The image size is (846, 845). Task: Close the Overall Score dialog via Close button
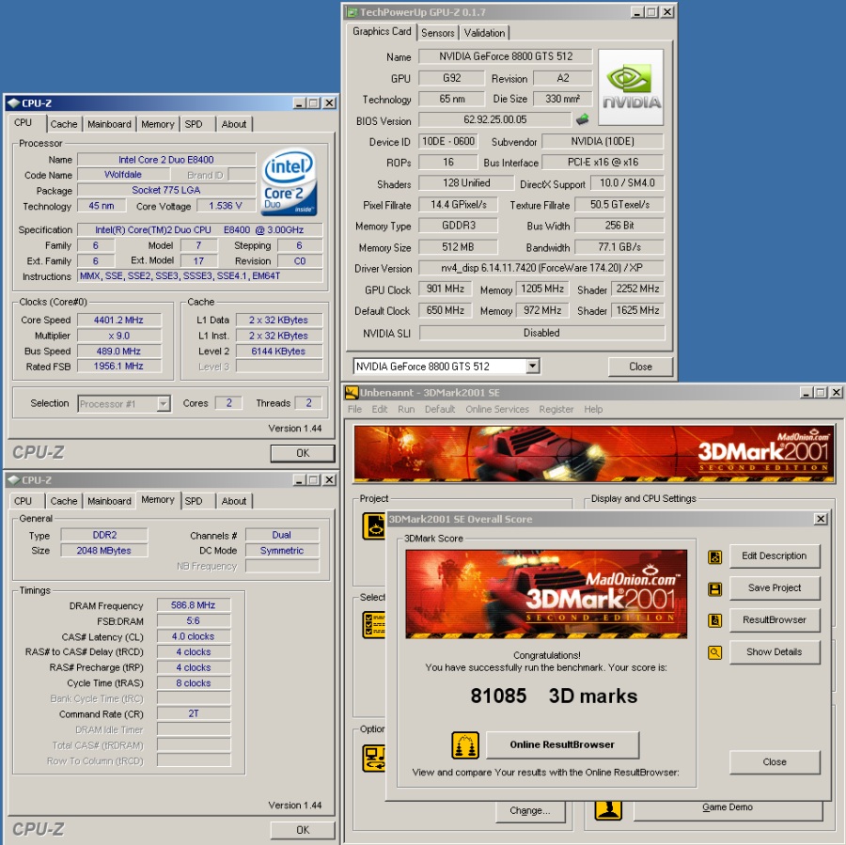[x=775, y=762]
